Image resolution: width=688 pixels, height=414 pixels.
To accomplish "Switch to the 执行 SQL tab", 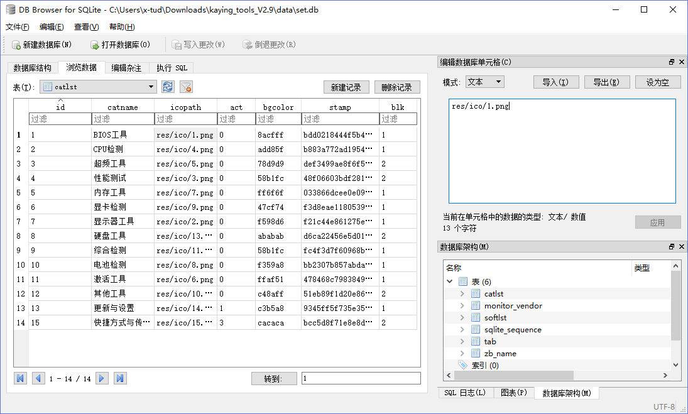I will [172, 68].
